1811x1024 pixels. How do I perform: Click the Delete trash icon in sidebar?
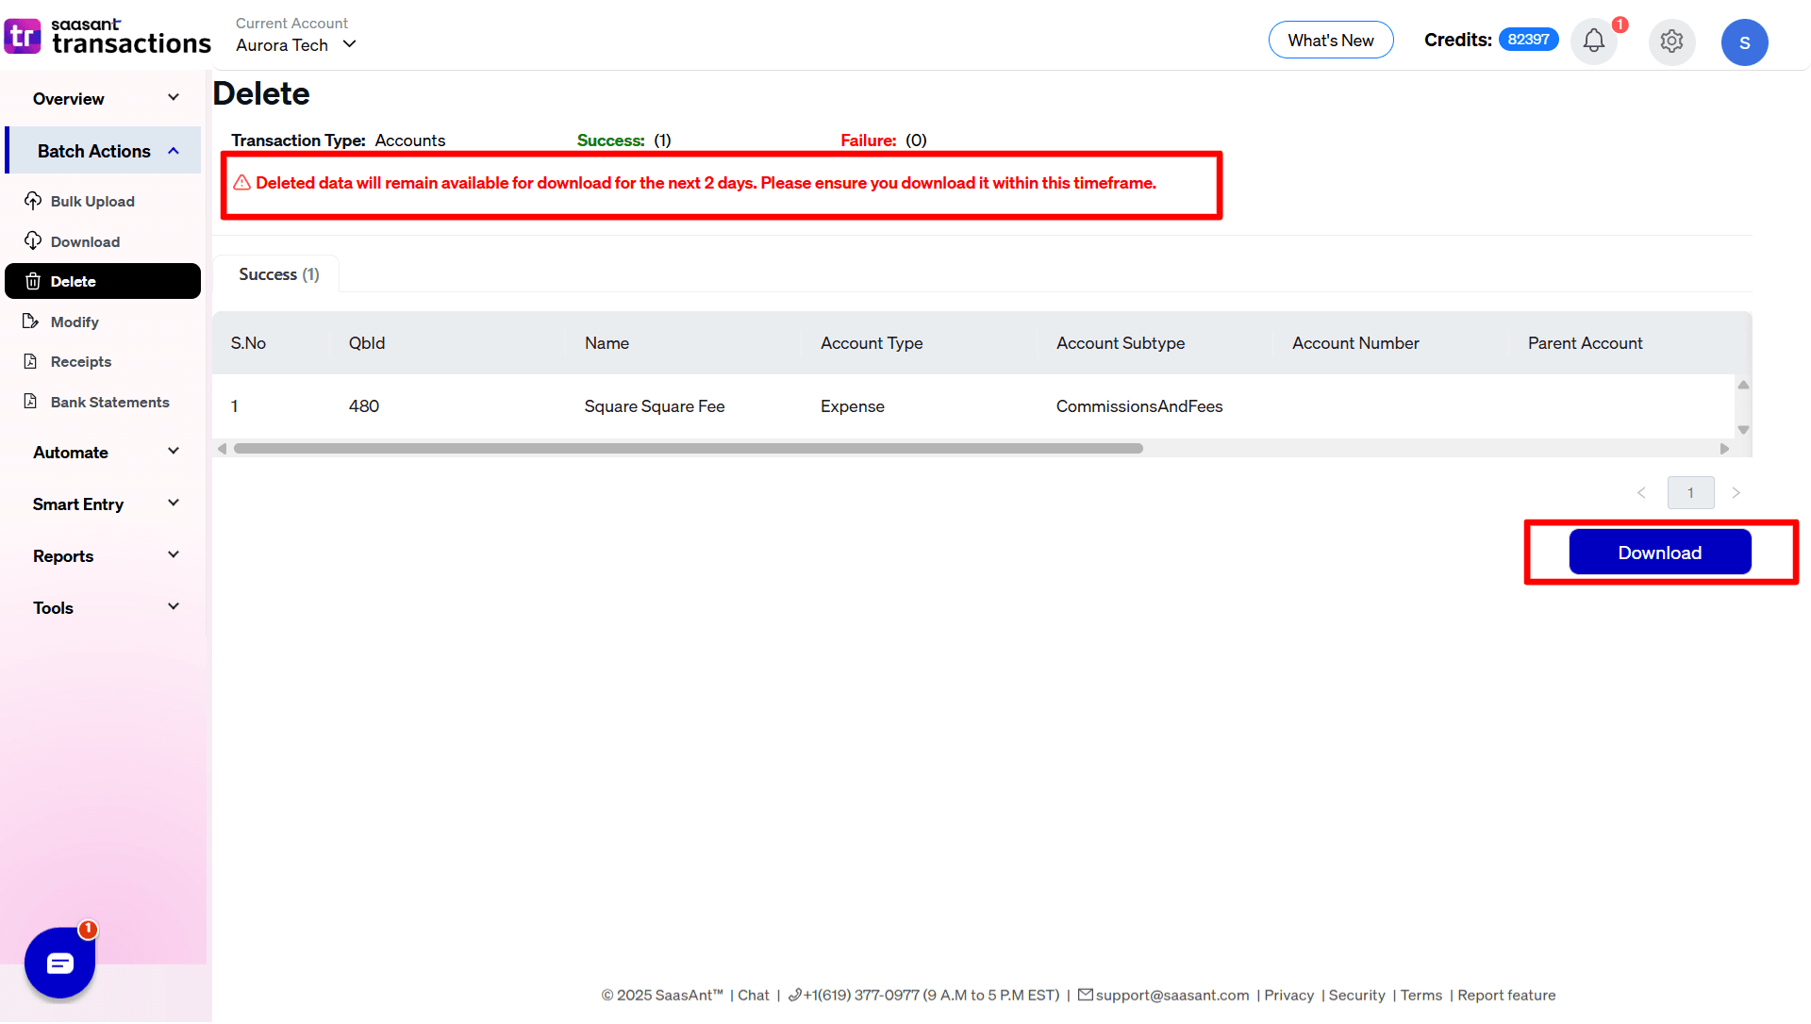(x=33, y=281)
